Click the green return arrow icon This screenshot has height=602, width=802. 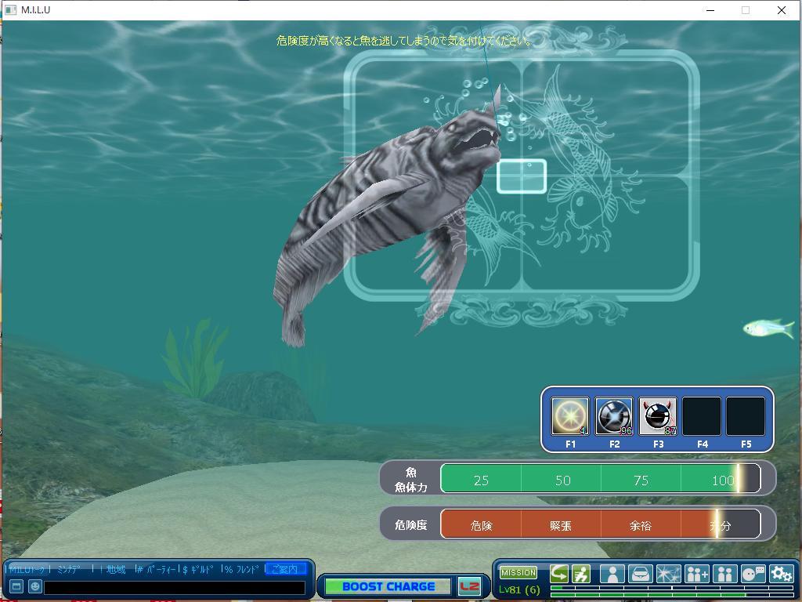pos(559,574)
